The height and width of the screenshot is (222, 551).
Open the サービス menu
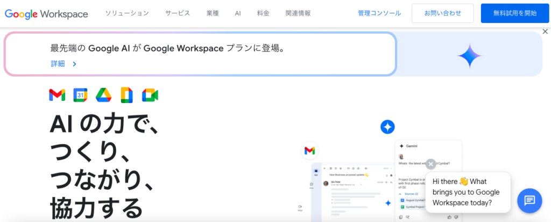coord(178,13)
